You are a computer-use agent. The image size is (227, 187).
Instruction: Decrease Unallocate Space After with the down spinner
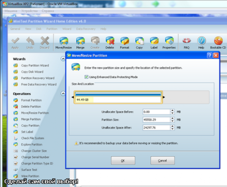(x=173, y=129)
